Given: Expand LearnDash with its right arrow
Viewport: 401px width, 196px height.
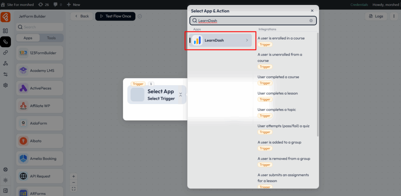Looking at the screenshot, I should pos(247,40).
